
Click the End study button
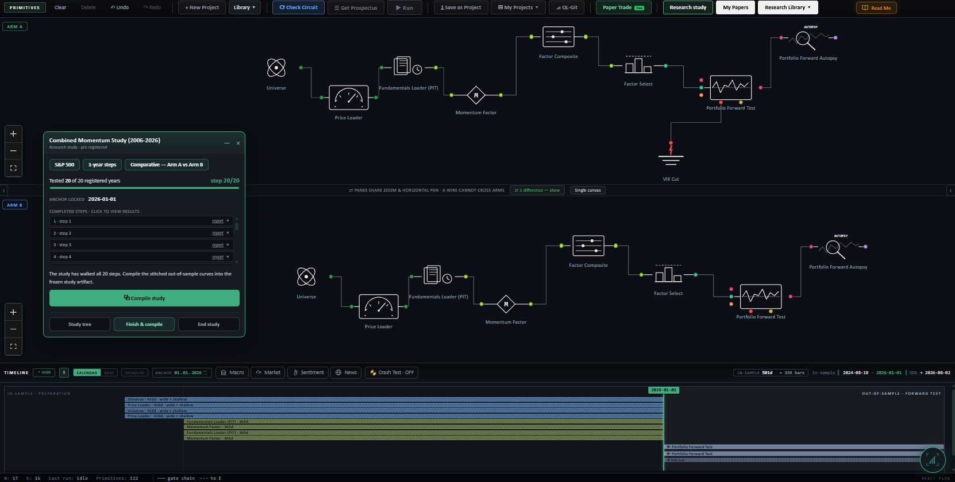209,324
